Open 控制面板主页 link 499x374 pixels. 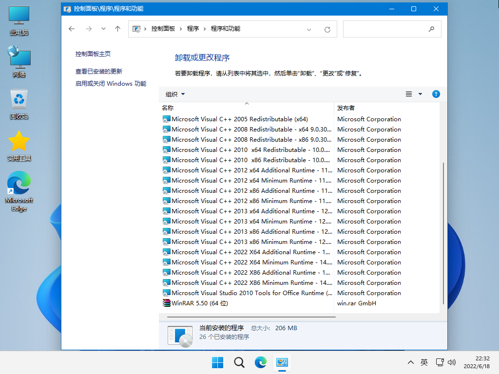coord(93,54)
